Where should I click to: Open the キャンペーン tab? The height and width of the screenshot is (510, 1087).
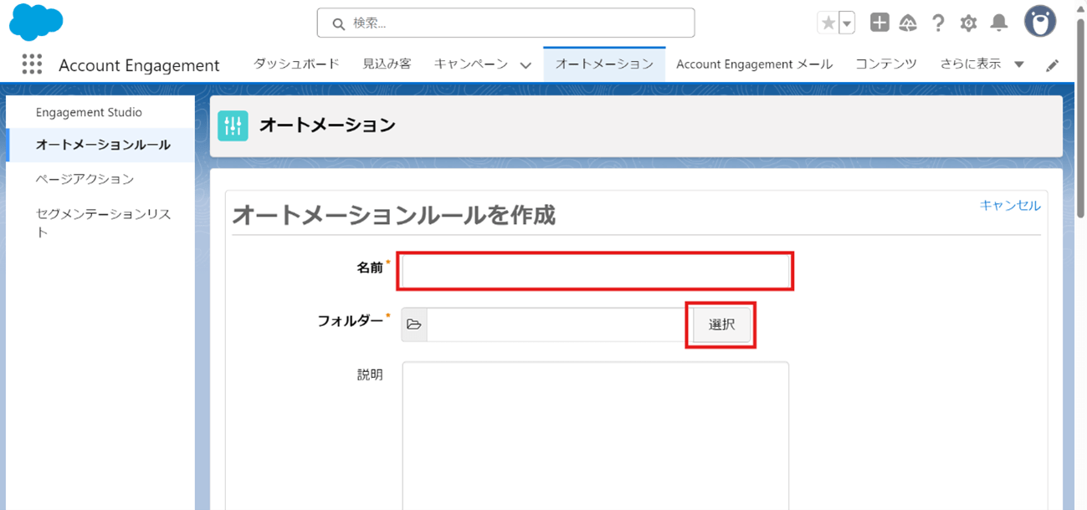pyautogui.click(x=471, y=64)
